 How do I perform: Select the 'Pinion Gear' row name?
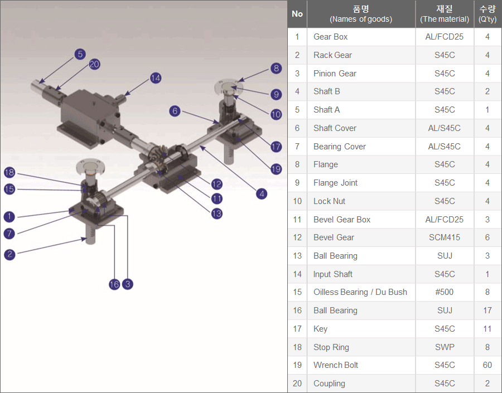[335, 74]
